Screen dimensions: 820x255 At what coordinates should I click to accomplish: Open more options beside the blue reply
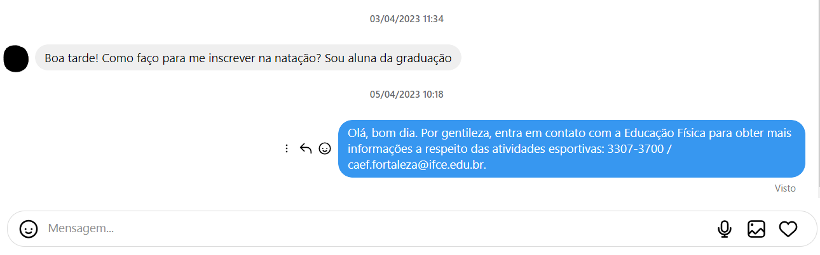287,148
